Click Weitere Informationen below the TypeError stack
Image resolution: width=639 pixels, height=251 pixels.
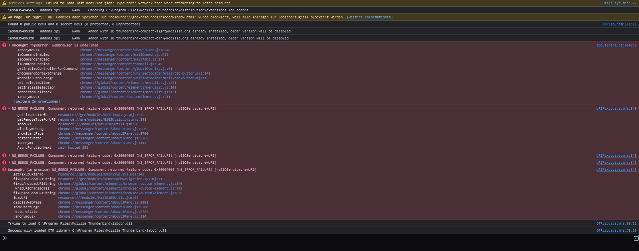coord(37,101)
